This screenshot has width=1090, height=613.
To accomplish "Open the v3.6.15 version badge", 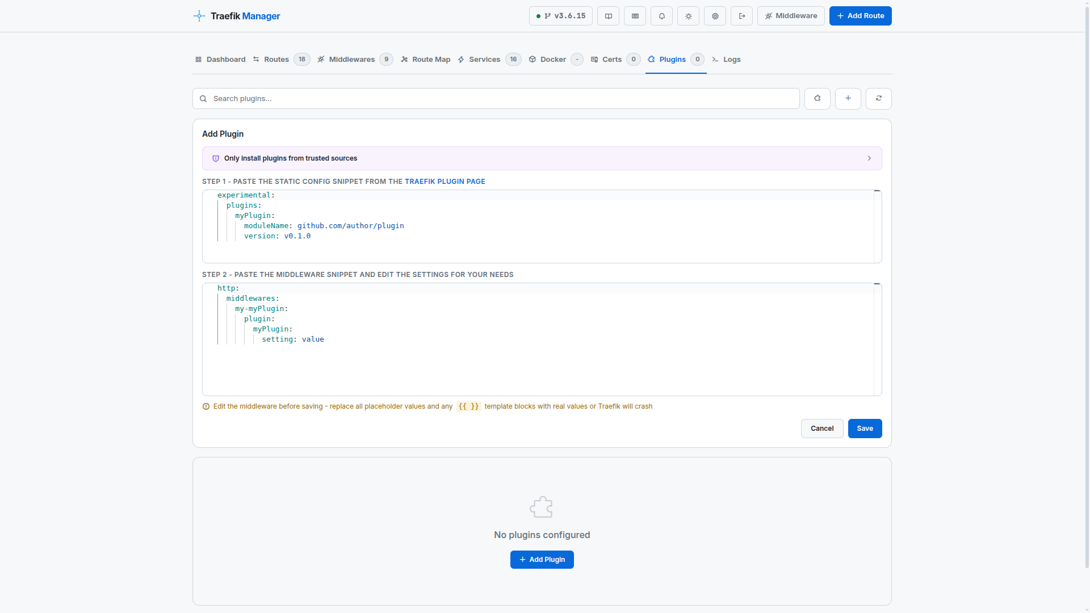I will pyautogui.click(x=561, y=16).
